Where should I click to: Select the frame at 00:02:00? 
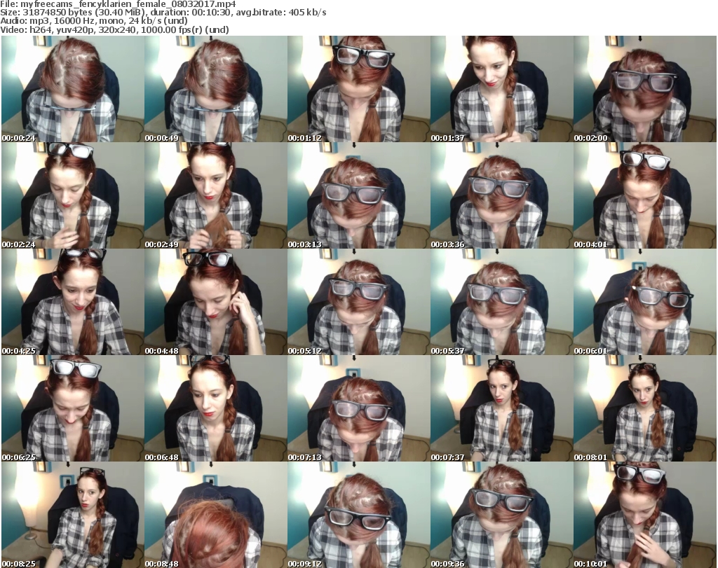(645, 89)
